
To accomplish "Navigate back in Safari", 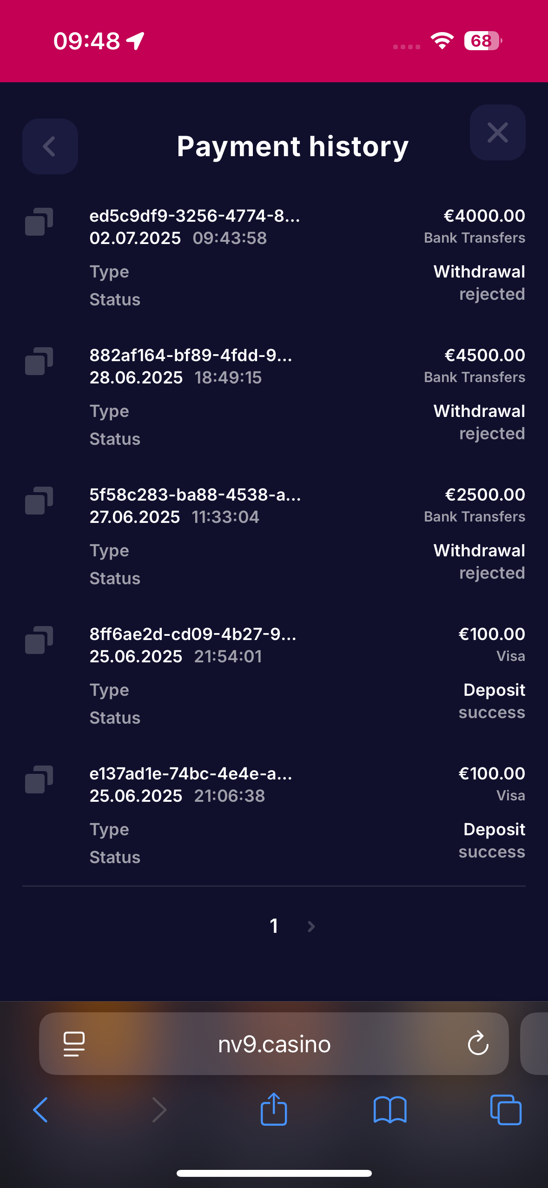I will 41,1110.
